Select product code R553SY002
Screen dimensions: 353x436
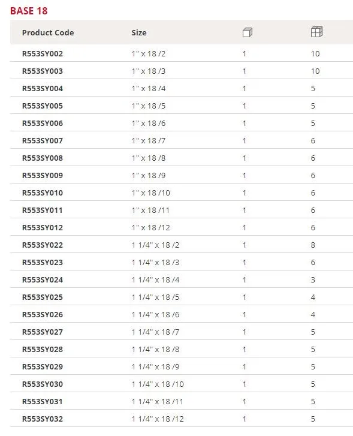tap(42, 53)
